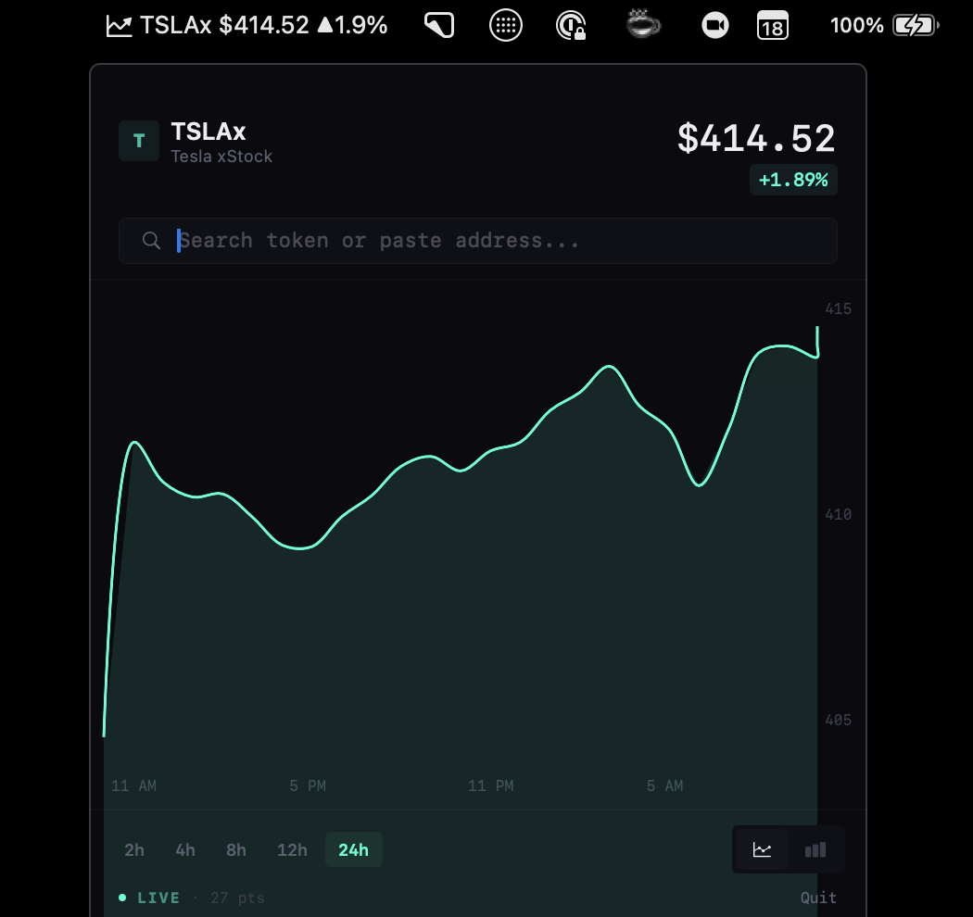This screenshot has height=917, width=973.
Task: Click the camera icon in menu bar
Action: [x=714, y=25]
